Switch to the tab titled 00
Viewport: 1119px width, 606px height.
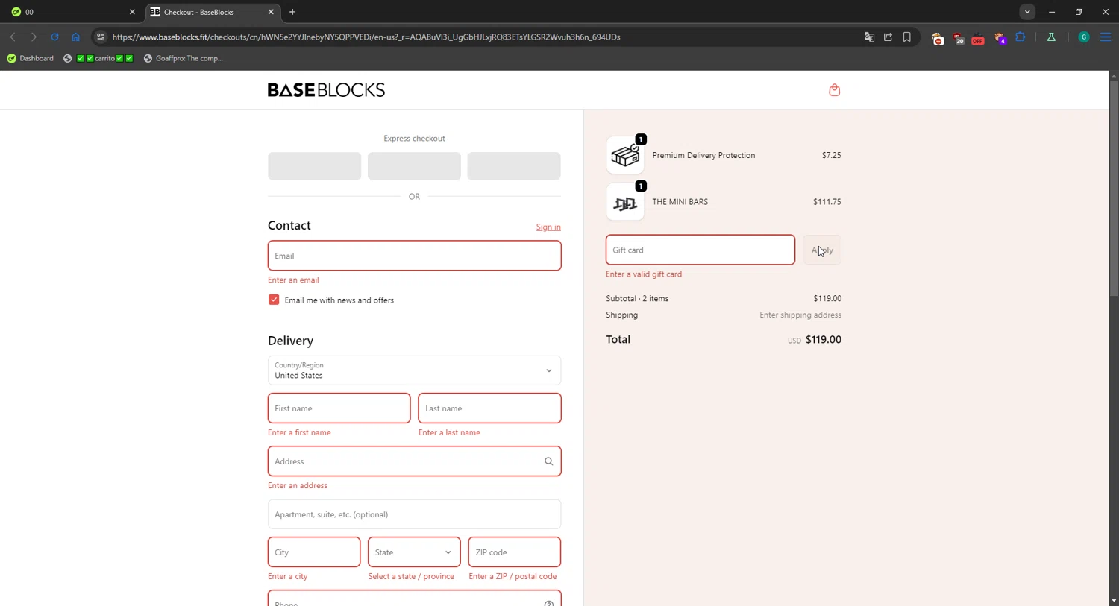(x=71, y=12)
